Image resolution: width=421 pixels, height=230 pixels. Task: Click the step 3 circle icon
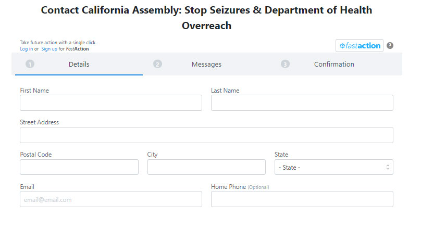tap(285, 65)
